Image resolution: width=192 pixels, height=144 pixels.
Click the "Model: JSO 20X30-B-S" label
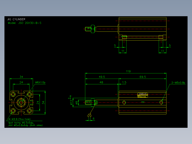25,23
